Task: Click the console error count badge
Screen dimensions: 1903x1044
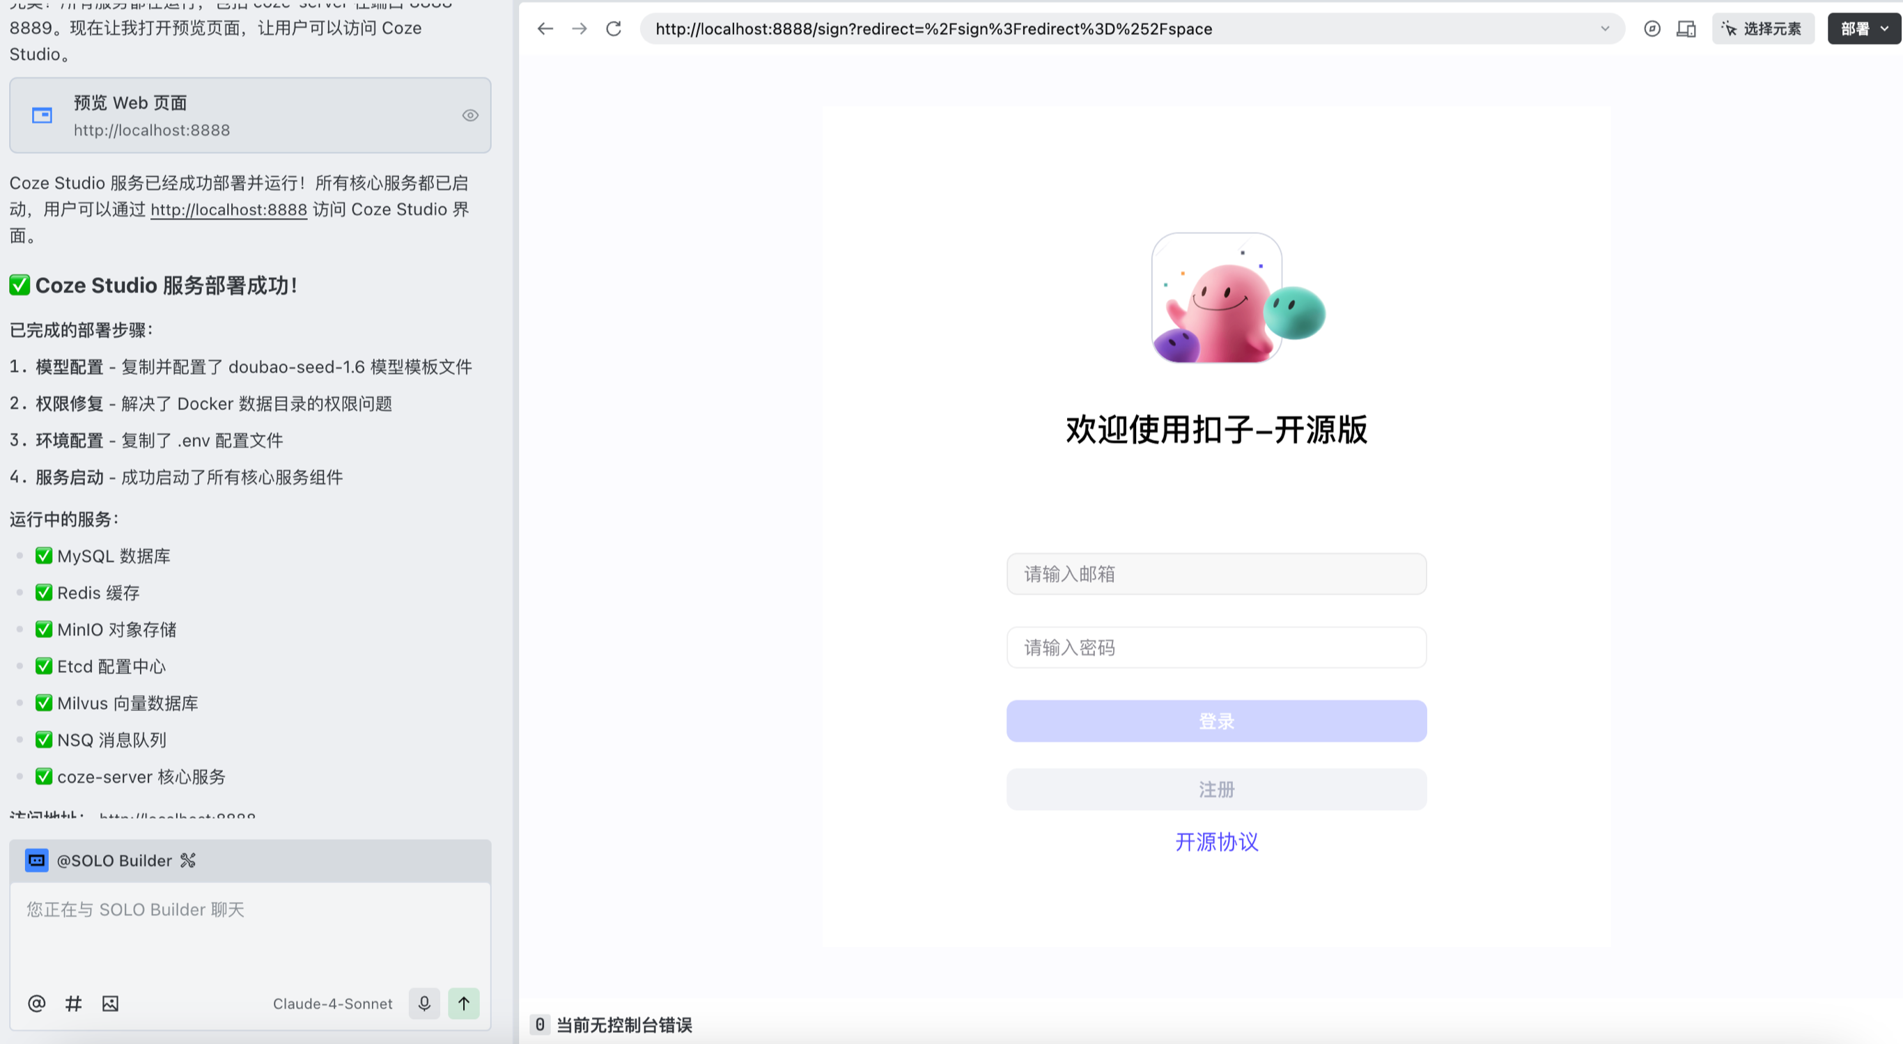Action: (x=540, y=1024)
